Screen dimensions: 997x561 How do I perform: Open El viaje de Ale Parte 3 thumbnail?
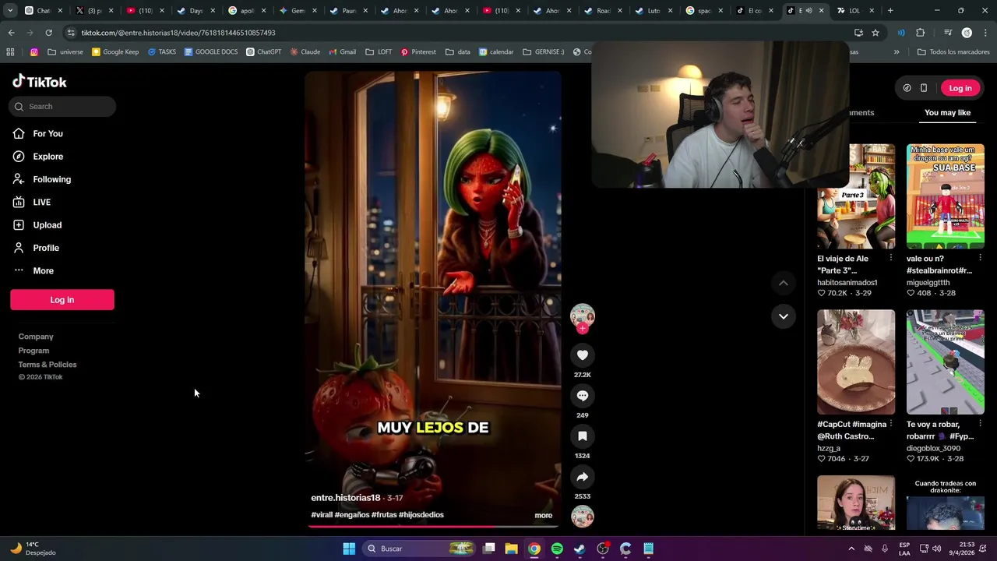[x=856, y=196]
